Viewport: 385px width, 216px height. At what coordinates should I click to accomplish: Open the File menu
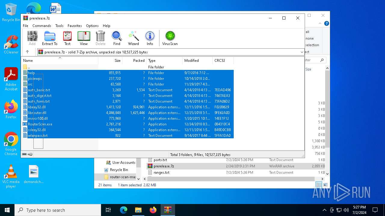point(26,26)
